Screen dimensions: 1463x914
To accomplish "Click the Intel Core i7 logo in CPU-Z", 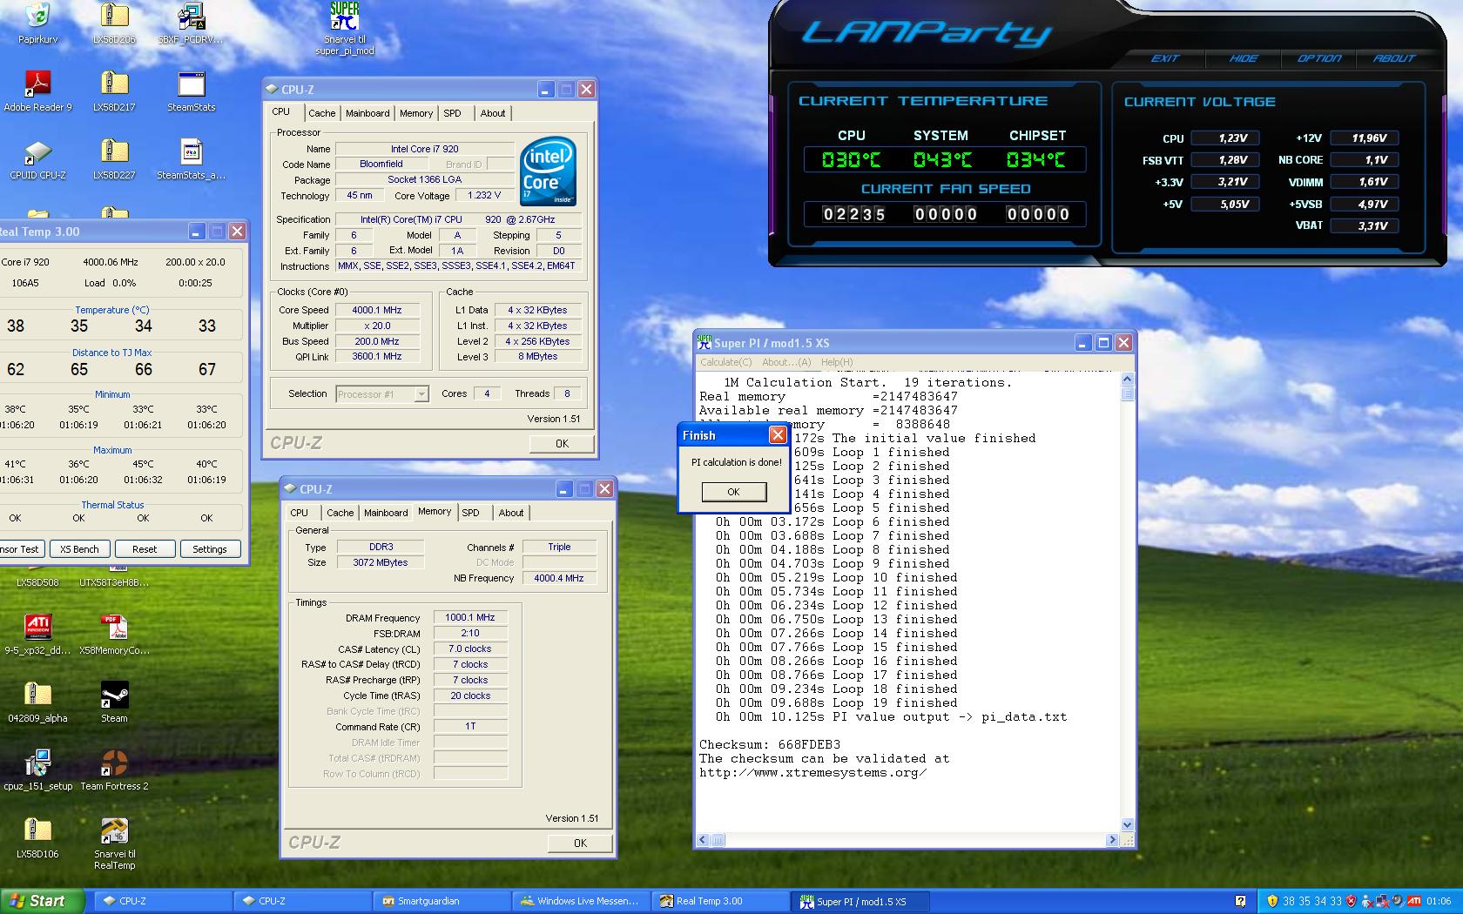I will (549, 171).
